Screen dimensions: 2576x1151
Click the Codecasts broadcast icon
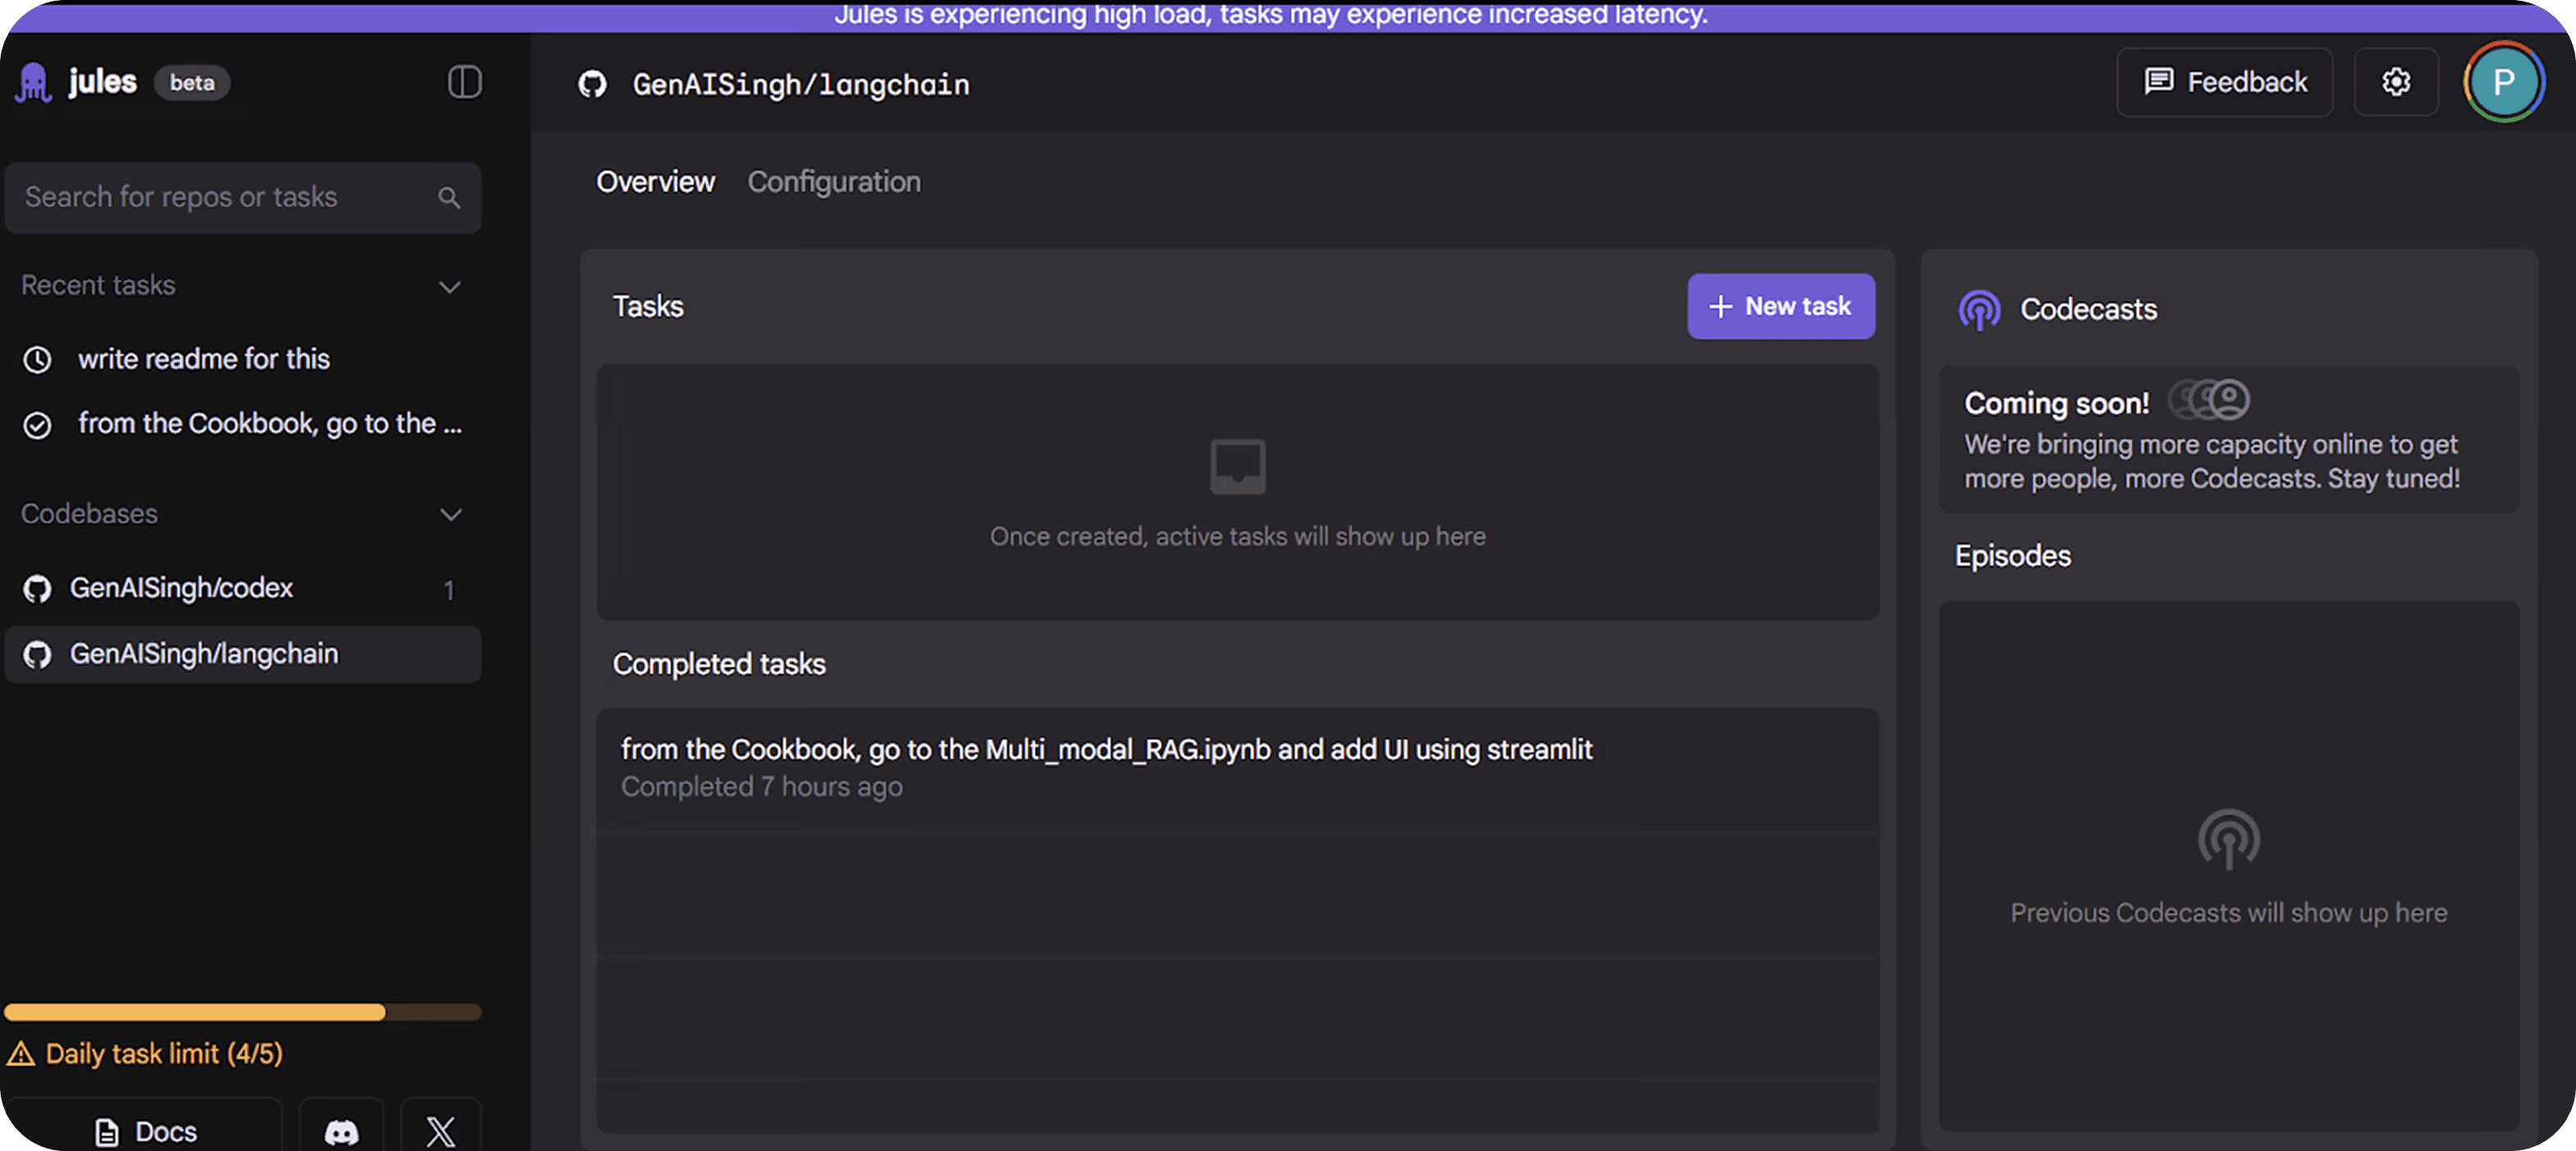coord(1979,310)
